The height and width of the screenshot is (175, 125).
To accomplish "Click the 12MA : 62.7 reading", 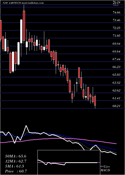I will click(x=16, y=161).
